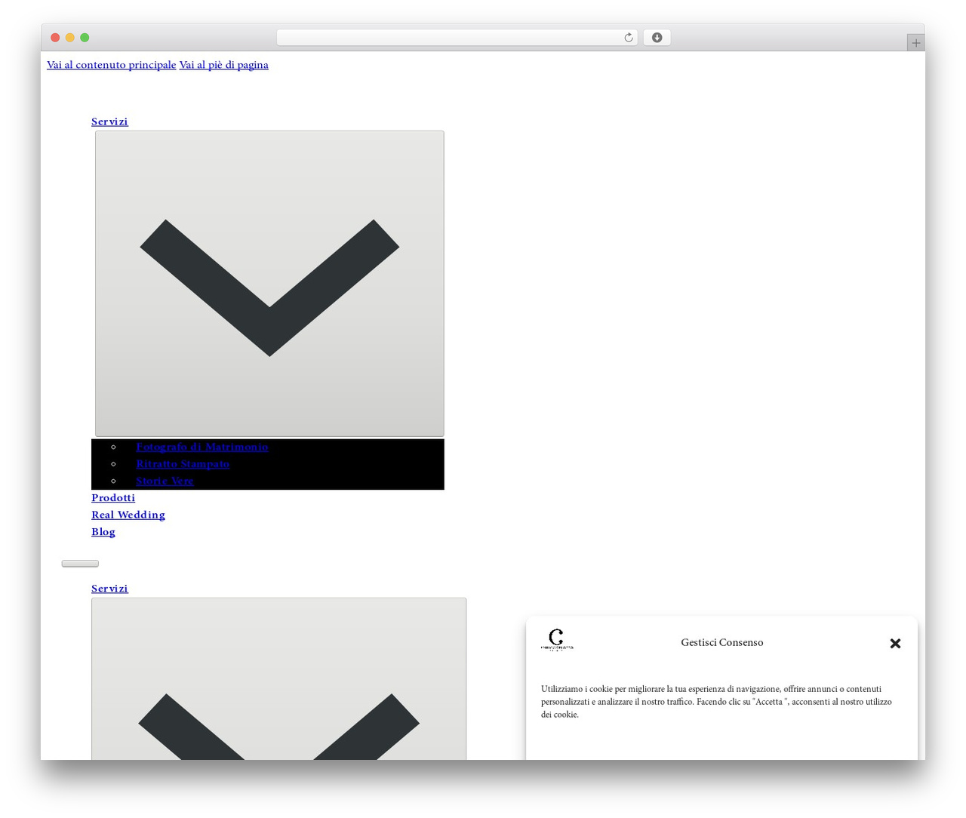Image resolution: width=966 pixels, height=818 pixels.
Task: Click the download arrow icon in the browser toolbar
Action: (657, 38)
